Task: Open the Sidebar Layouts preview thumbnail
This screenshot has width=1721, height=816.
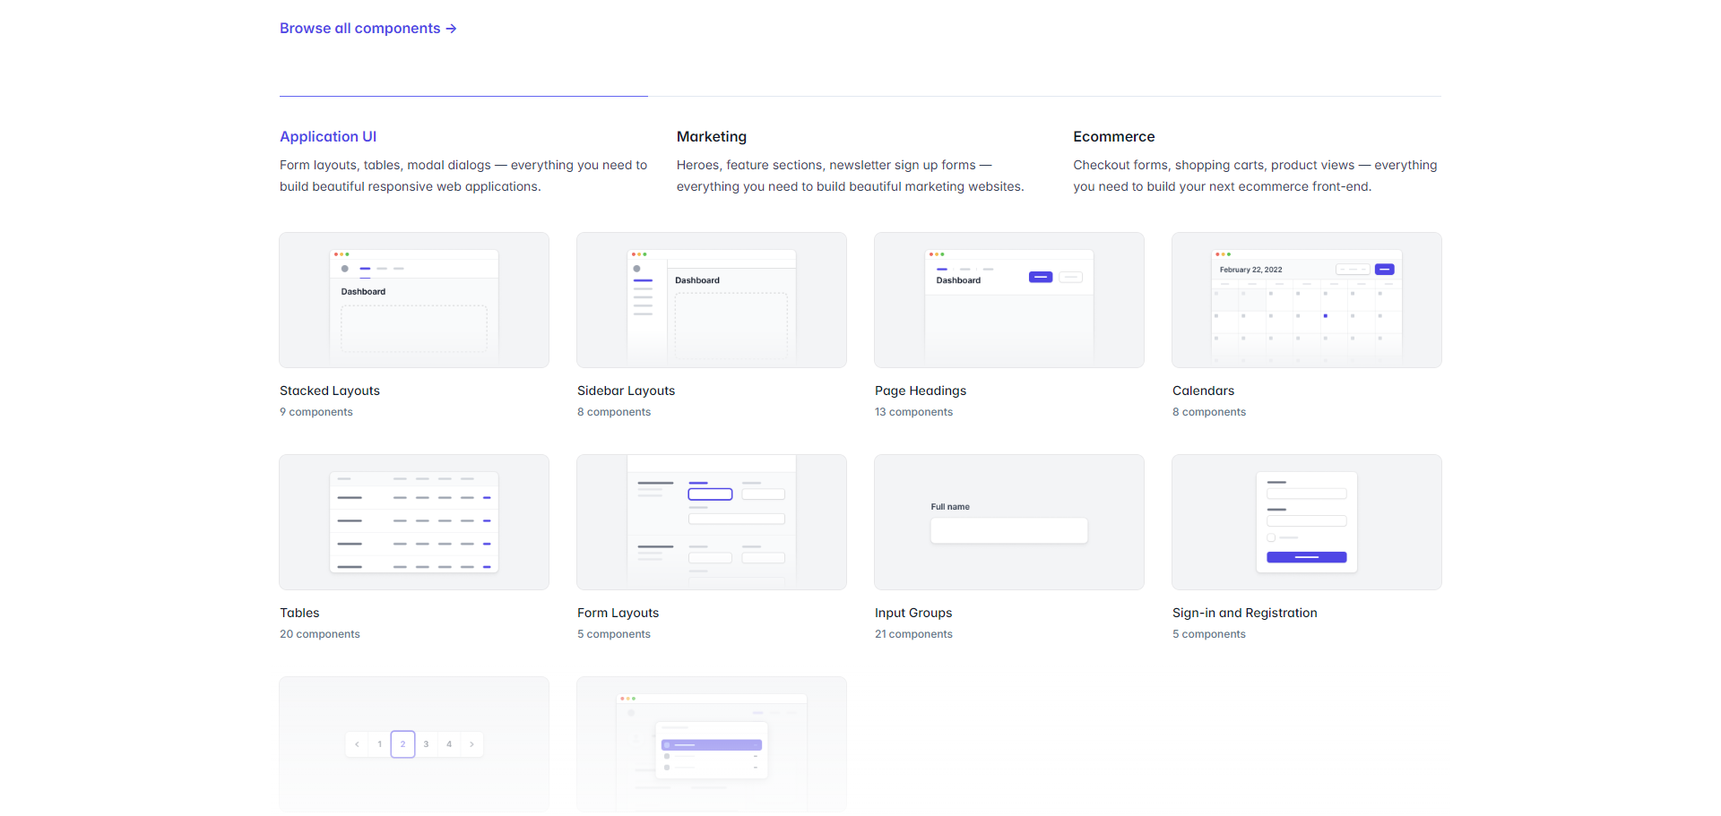Action: 712,300
